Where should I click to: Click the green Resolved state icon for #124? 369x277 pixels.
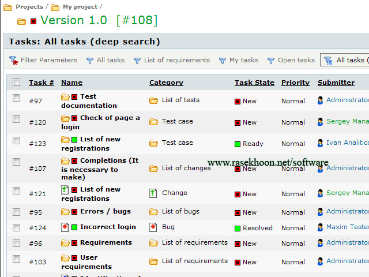click(238, 229)
